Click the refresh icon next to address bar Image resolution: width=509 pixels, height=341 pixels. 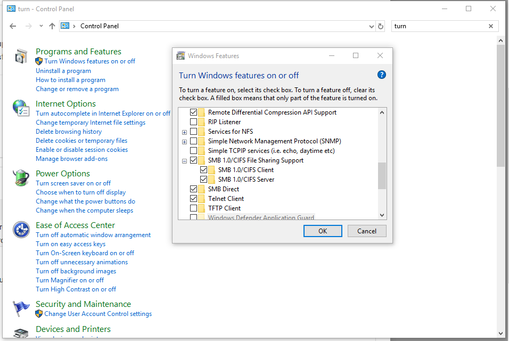point(381,26)
